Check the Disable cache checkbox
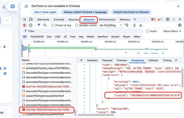The height and width of the screenshot is (118, 184). [x=77, y=25]
